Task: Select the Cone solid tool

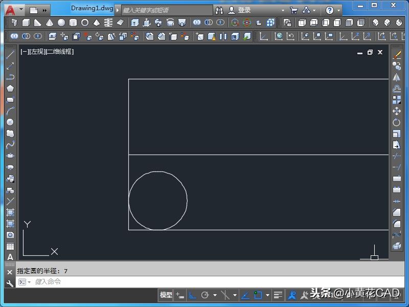Action: point(50,23)
